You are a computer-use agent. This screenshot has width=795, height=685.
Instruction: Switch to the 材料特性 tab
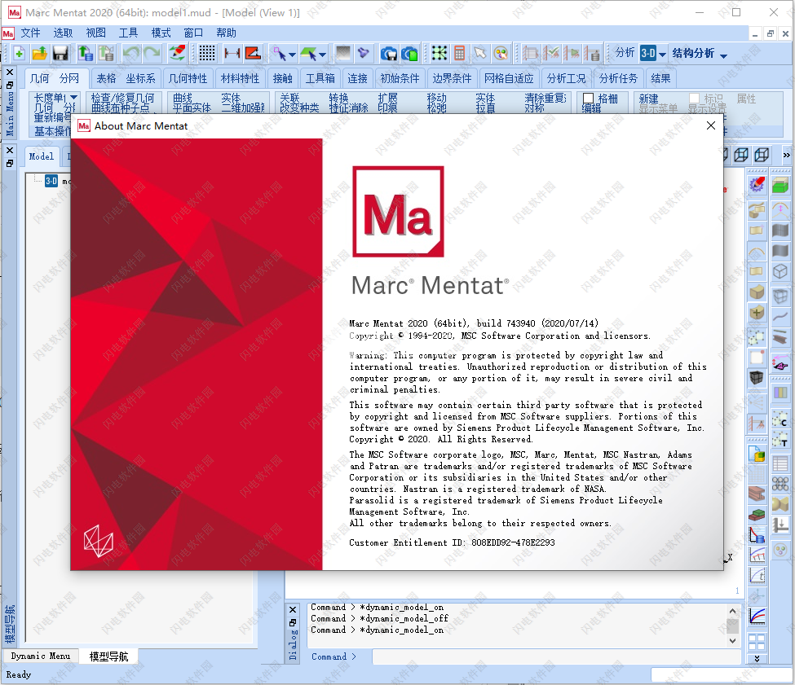click(241, 78)
